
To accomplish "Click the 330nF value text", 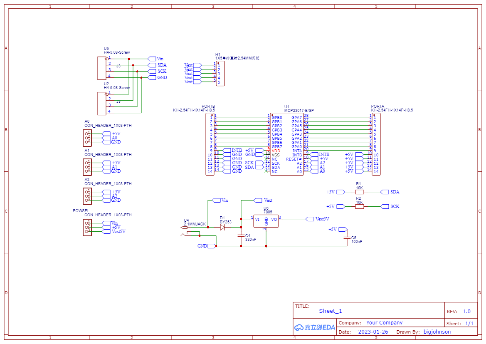I will (250, 240).
